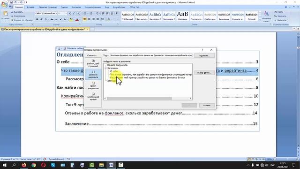Select new document link option
The height and width of the screenshot is (169, 300).
pos(93,85)
